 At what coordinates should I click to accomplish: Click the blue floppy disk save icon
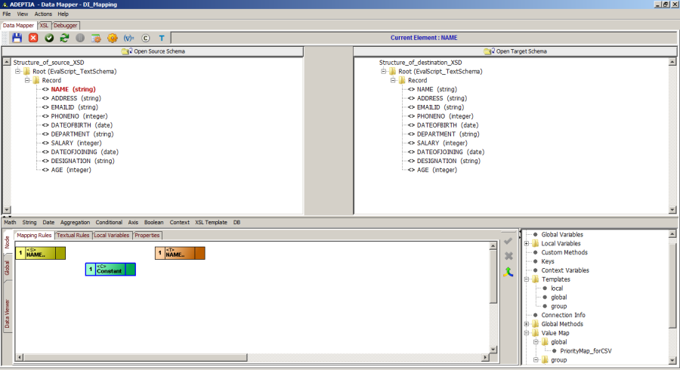click(x=17, y=38)
